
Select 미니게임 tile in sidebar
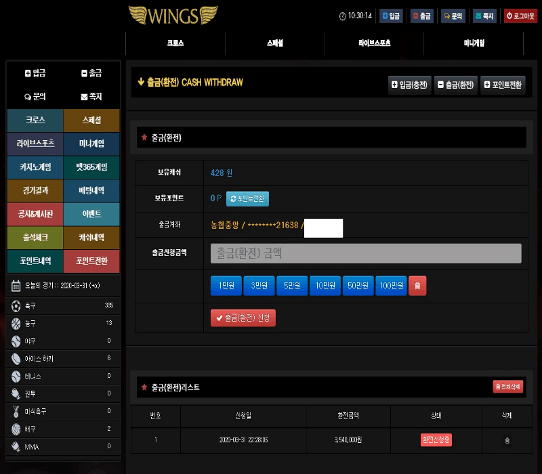point(91,144)
